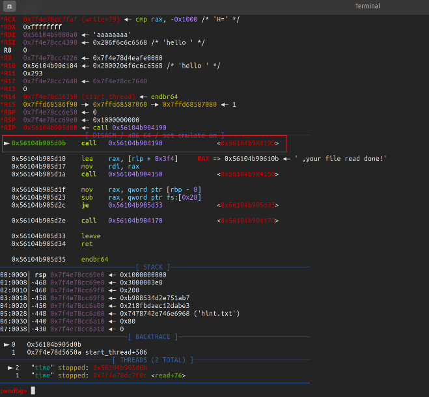Click the current instruction address 0x56104b905d0b in disassembly
Screen dimensions: 429x397
[x=38, y=143]
